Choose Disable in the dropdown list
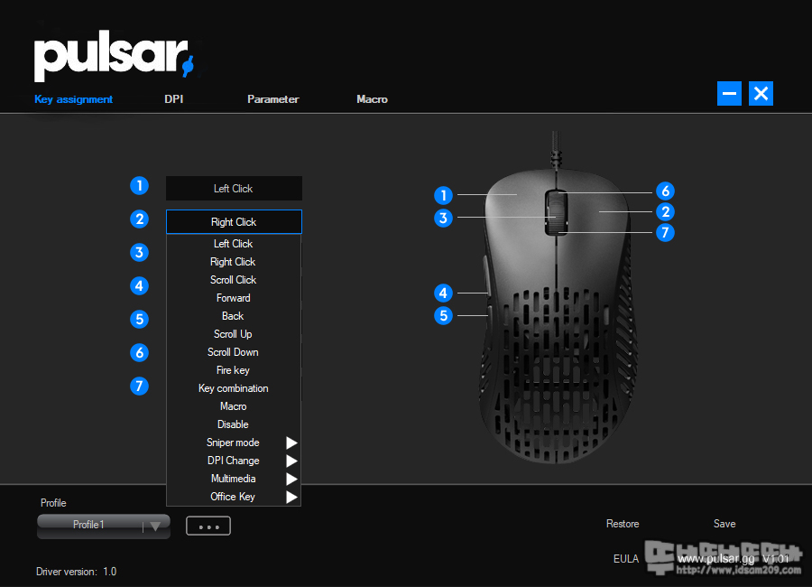This screenshot has width=812, height=587. point(233,424)
